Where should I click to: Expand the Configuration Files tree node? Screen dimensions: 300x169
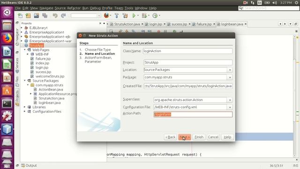[x=25, y=111]
